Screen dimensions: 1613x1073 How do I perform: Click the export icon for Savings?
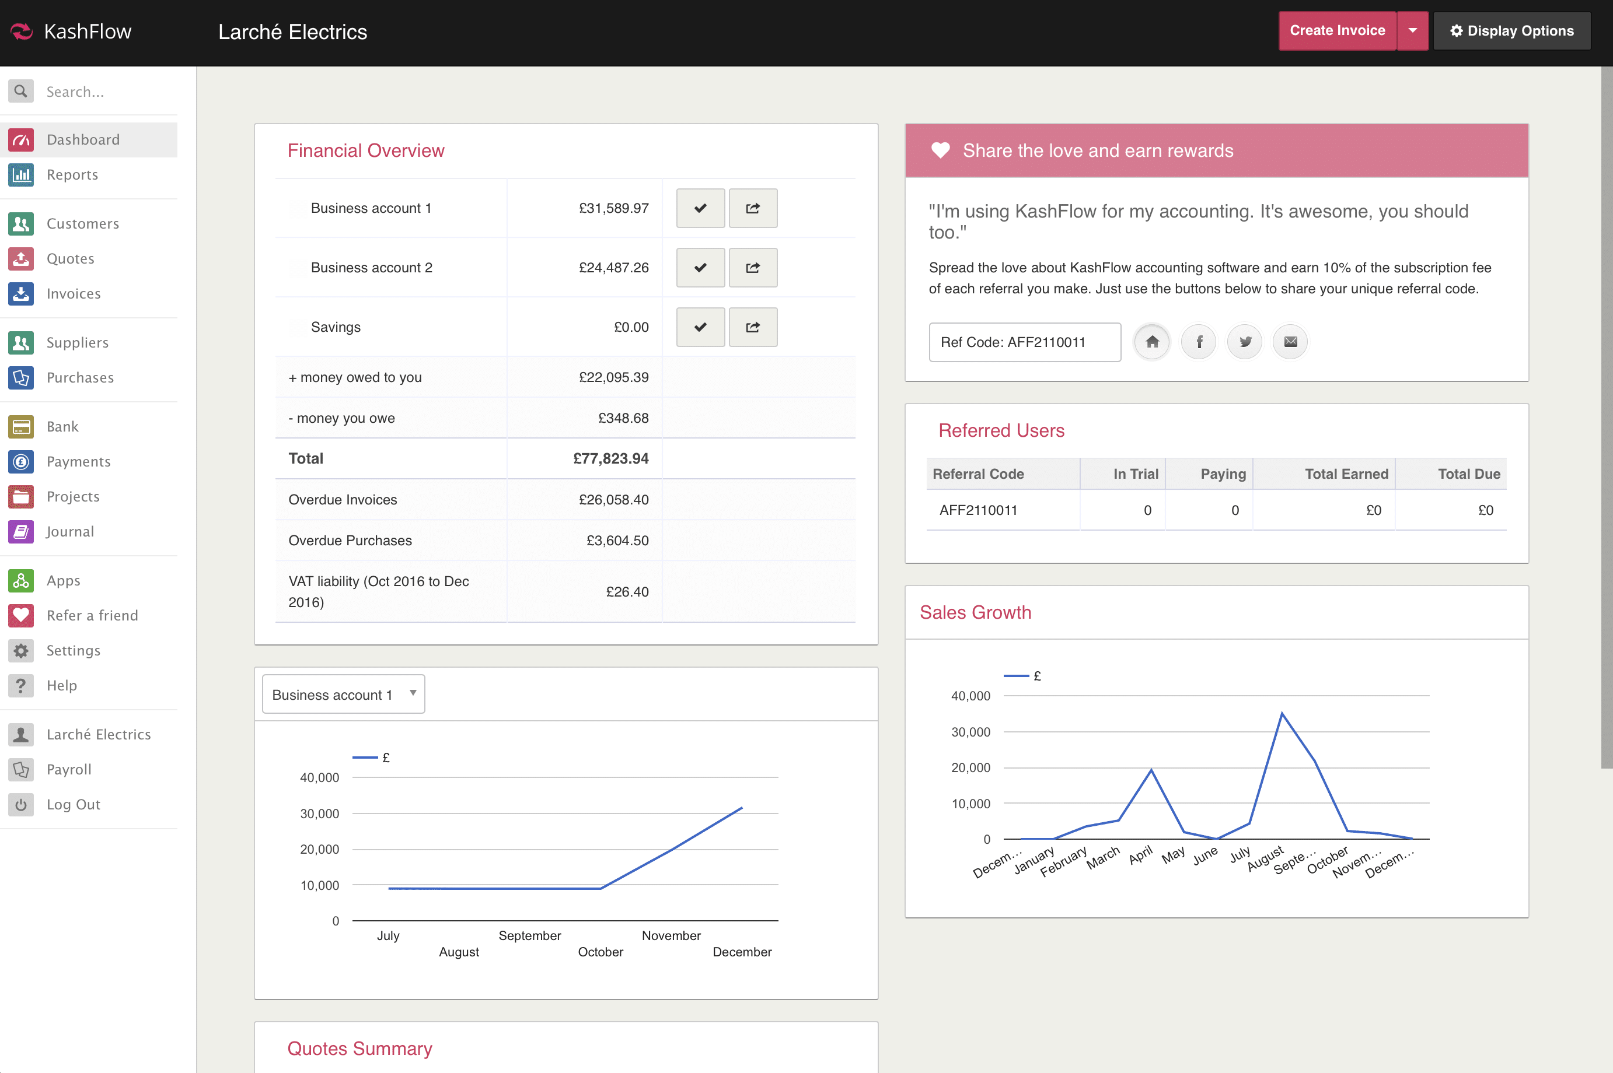click(752, 327)
